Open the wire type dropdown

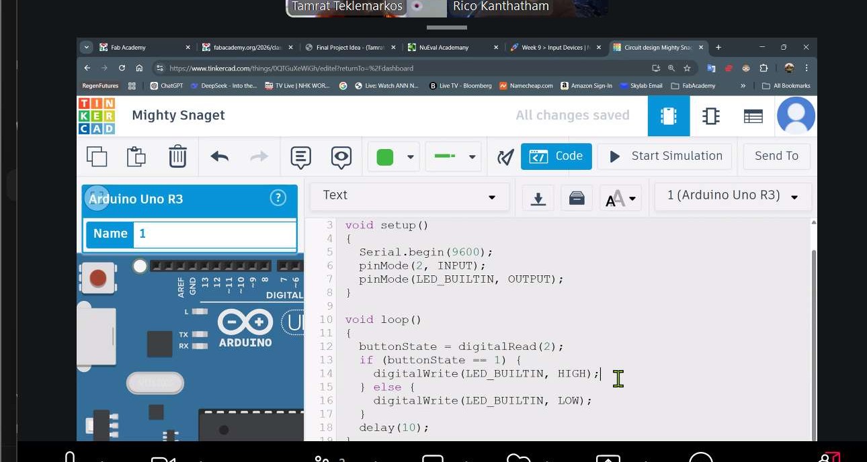tap(453, 156)
